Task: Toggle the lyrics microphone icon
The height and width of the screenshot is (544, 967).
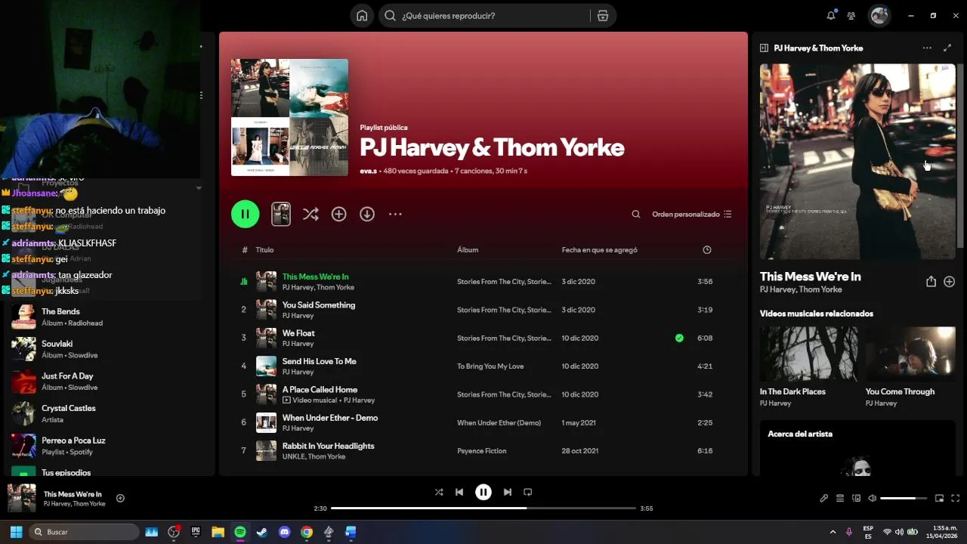Action: pos(824,499)
